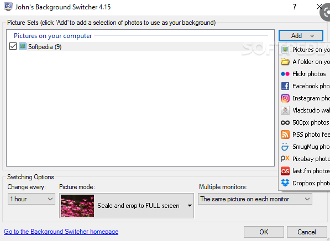Viewport: 330px width, 241px height.
Task: Choose A folder on your computer entry
Action: coord(305,62)
